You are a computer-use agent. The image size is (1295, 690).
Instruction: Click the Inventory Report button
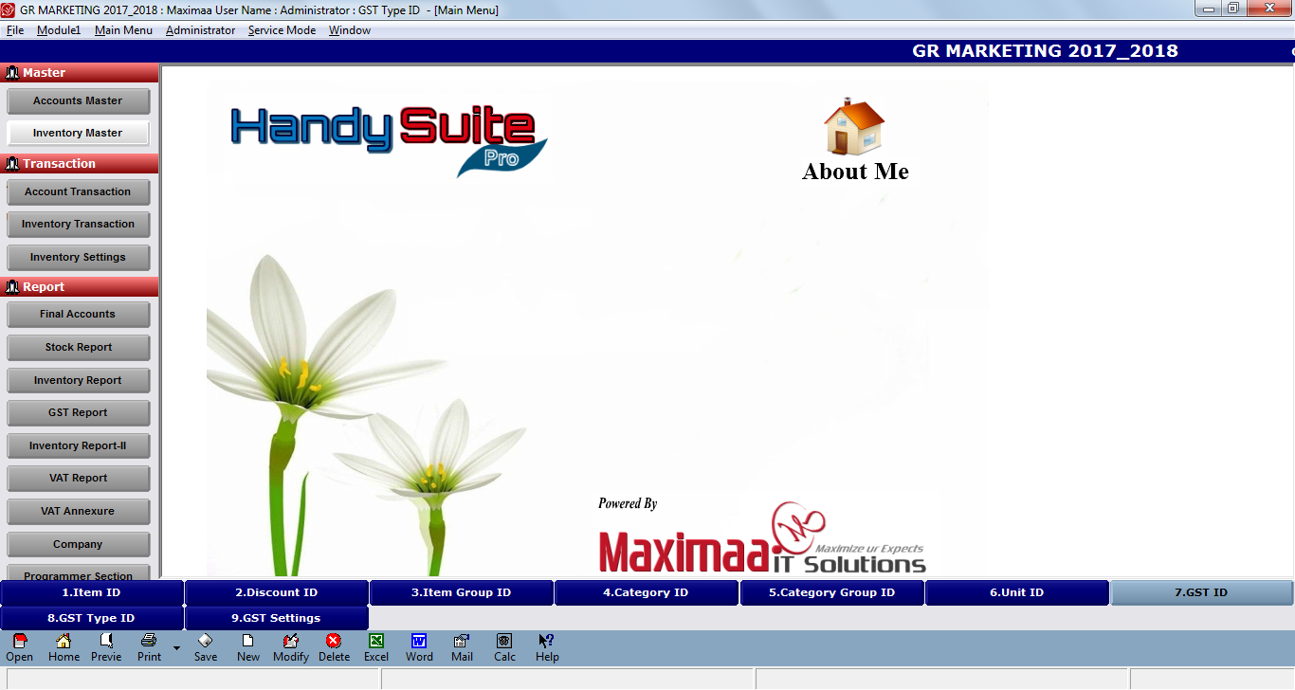click(x=78, y=381)
